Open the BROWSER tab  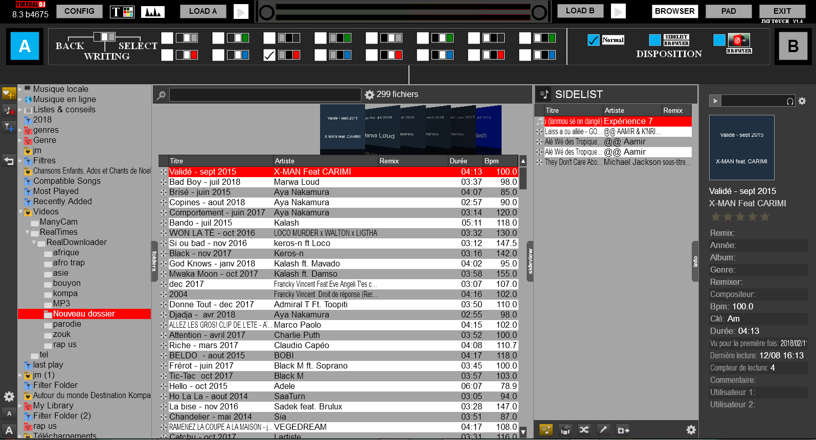675,11
